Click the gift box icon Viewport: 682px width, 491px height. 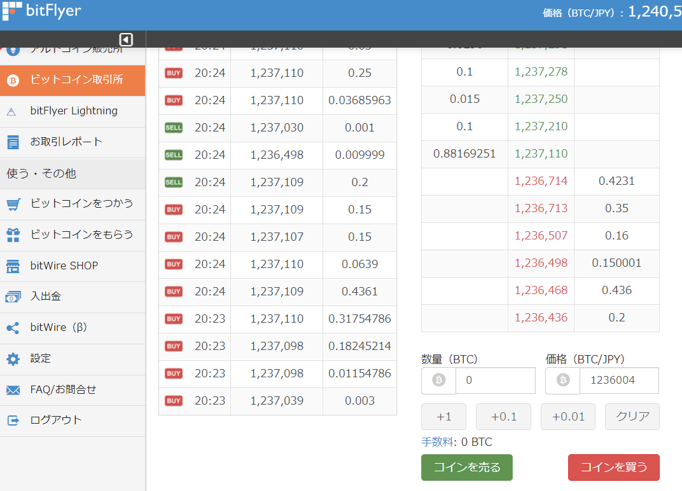click(x=13, y=235)
